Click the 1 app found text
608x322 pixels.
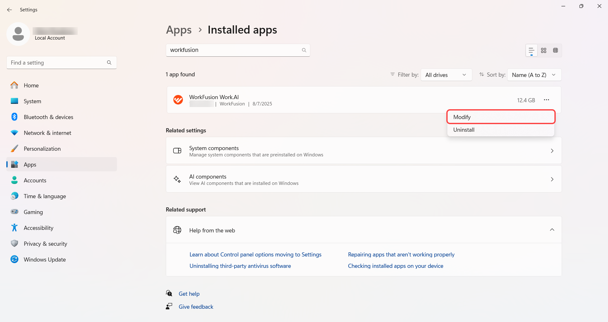(x=180, y=74)
